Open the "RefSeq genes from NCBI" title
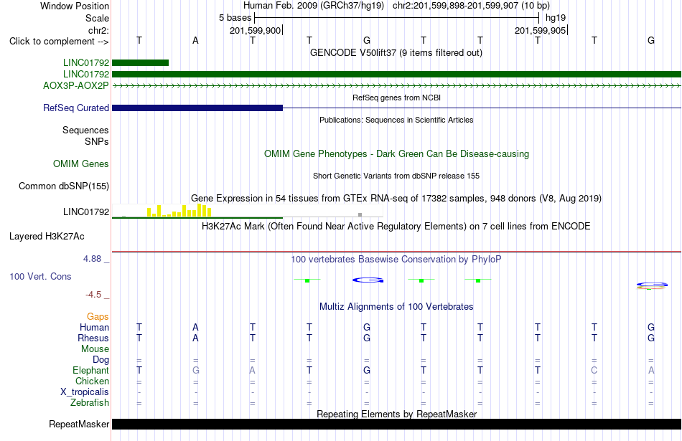Screen dimensions: 682x441 point(396,98)
